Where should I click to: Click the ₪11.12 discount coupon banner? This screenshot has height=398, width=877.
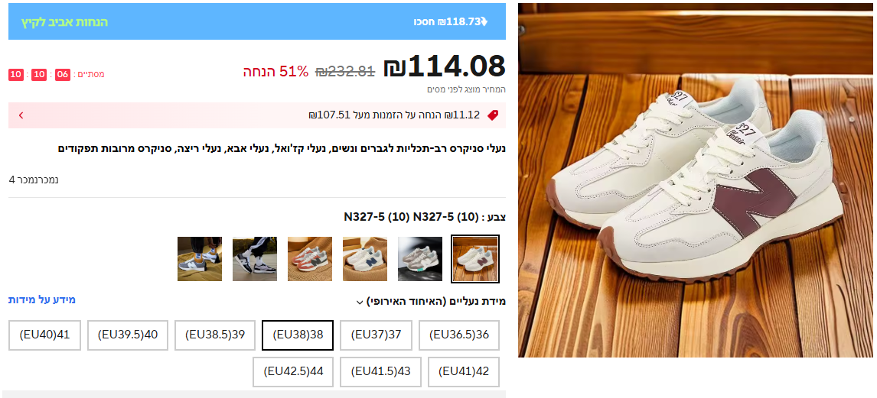[x=256, y=115]
